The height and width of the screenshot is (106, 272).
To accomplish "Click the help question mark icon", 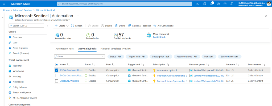I will [225, 4].
